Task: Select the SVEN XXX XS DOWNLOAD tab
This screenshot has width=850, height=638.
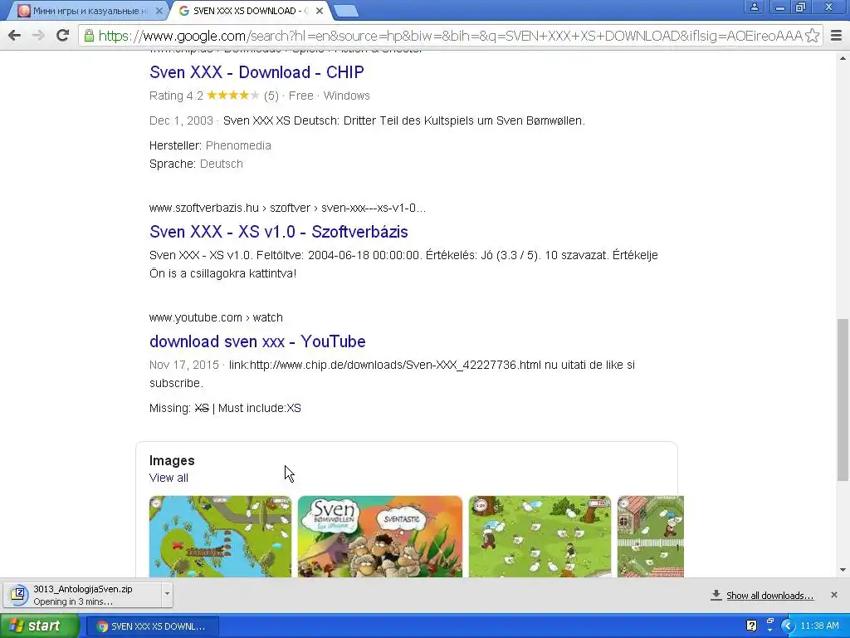Action: pos(251,10)
